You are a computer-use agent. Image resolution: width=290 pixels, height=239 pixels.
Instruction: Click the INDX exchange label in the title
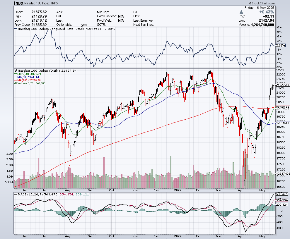[x=55, y=3]
